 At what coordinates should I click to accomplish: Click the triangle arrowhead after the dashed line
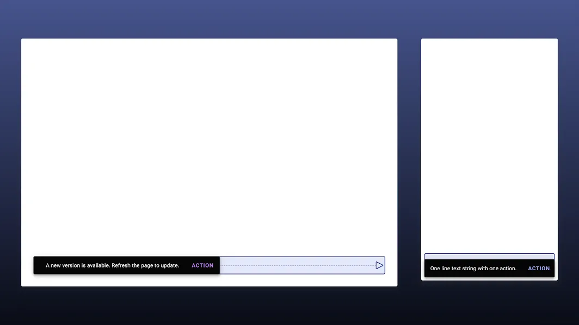click(x=379, y=265)
